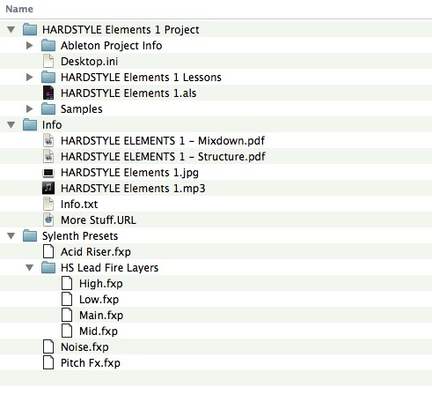Click the Info folder icon
432x402 pixels.
[30, 124]
